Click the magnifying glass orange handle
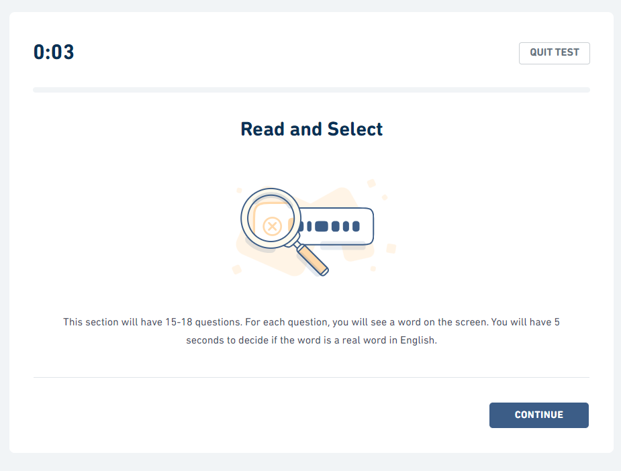 click(314, 260)
